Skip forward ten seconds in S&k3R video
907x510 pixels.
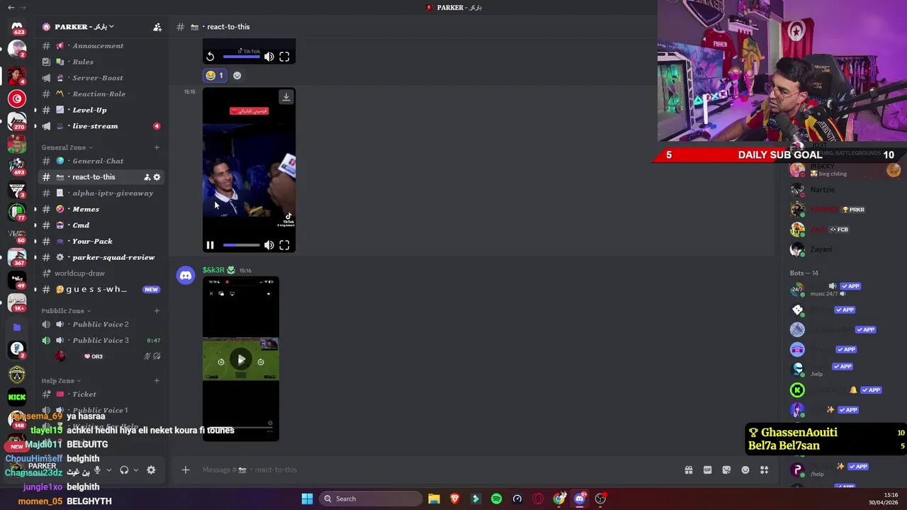pos(261,361)
